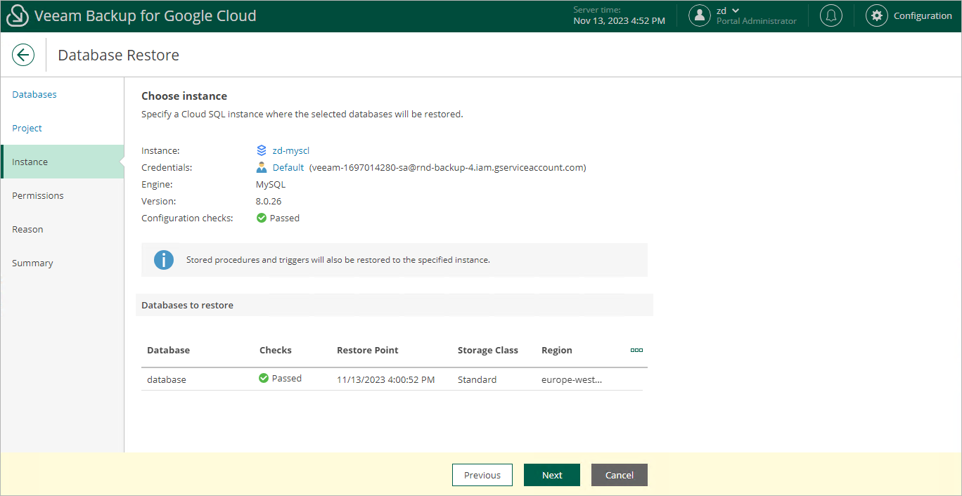Click the version value '8.0.26'
This screenshot has width=962, height=496.
[x=269, y=201]
